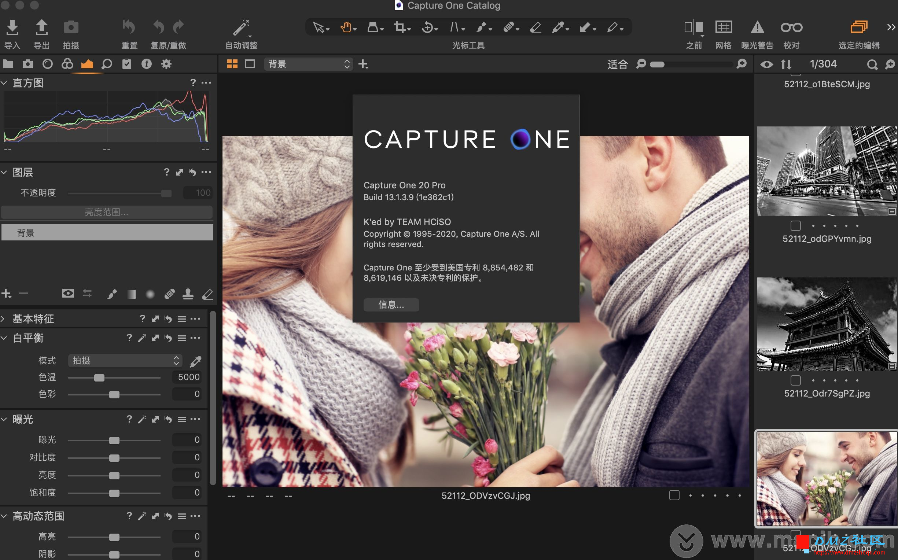This screenshot has height=560, width=898.
Task: Collapse the 高动态范围 panel
Action: pyautogui.click(x=4, y=516)
